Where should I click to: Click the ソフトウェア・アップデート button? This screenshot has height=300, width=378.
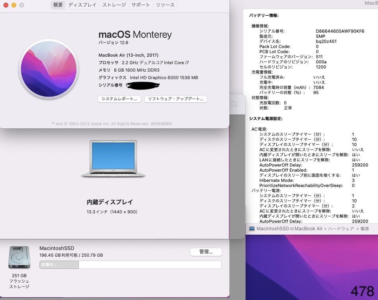(x=176, y=99)
